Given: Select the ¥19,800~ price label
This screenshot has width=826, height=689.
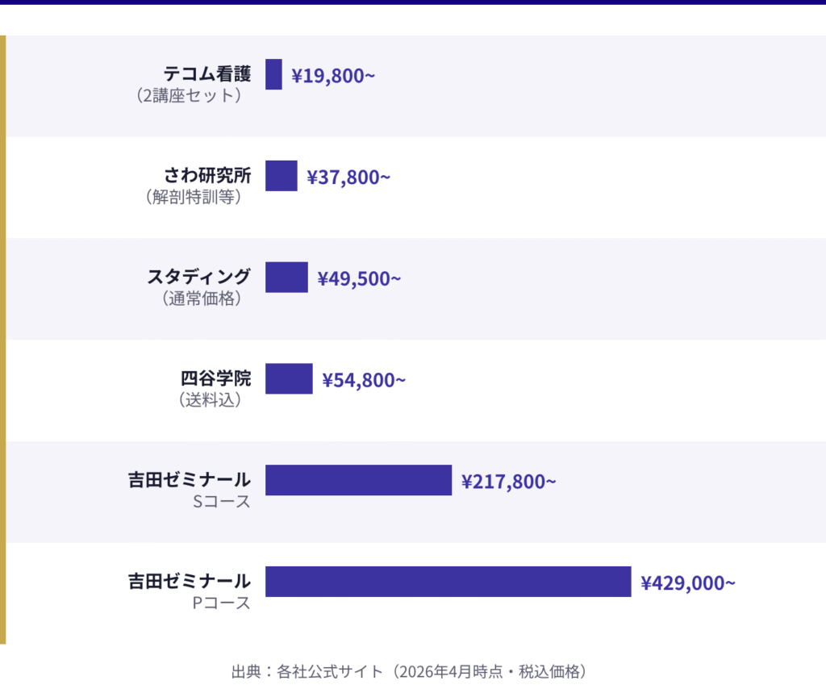Looking at the screenshot, I should pyautogui.click(x=333, y=77).
